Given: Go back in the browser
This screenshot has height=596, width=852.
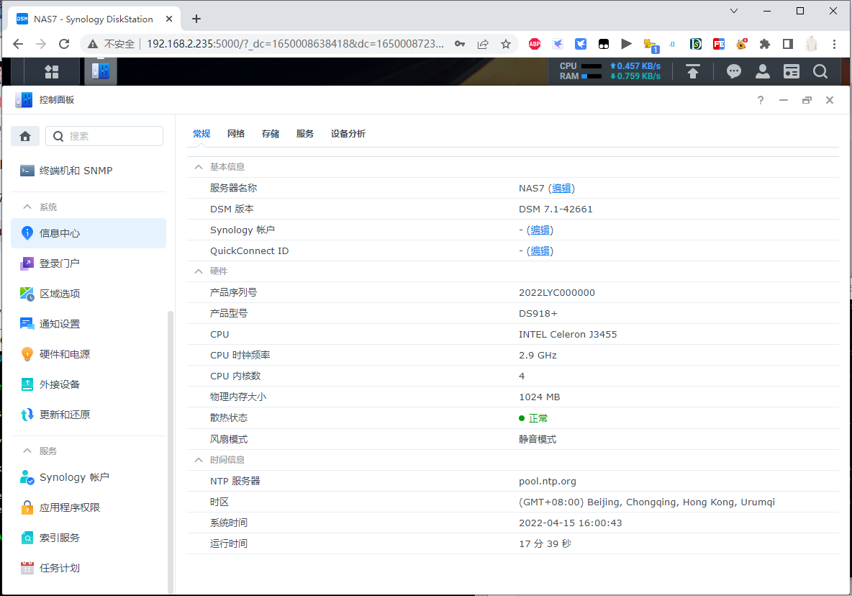Looking at the screenshot, I should coord(18,44).
